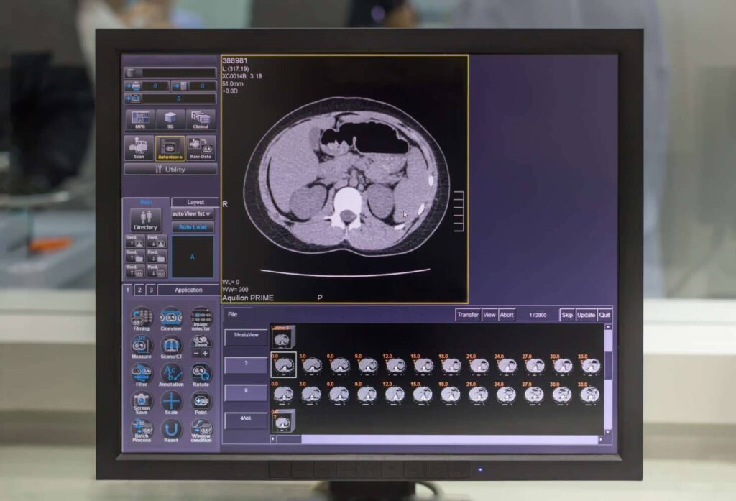
Task: Switch to the Layout tab
Action: [195, 202]
